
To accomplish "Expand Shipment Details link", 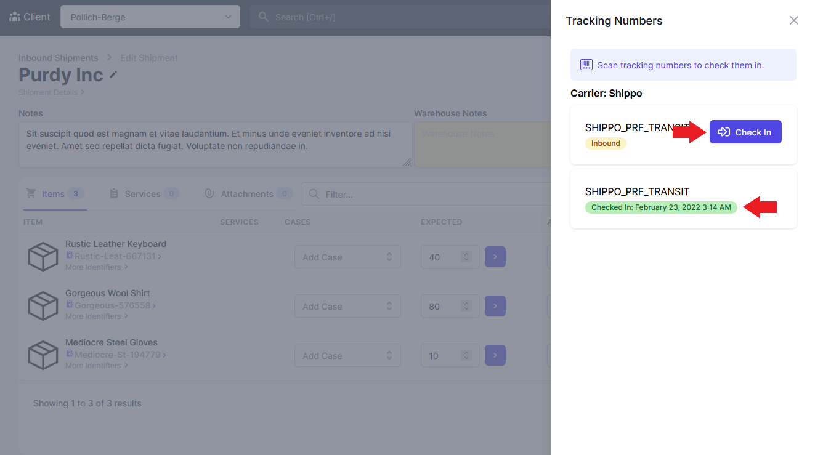I will point(51,92).
